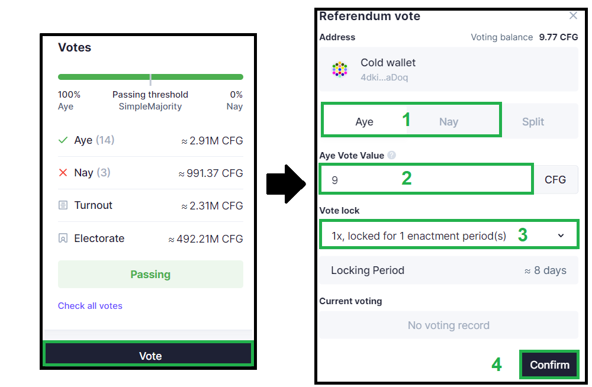Click the Cold wallet address selector
Image resolution: width=592 pixels, height=387 pixels.
click(x=448, y=69)
